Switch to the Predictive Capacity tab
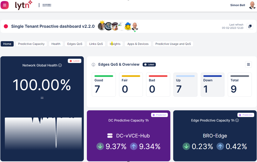The height and width of the screenshot is (162, 257). pos(31,44)
